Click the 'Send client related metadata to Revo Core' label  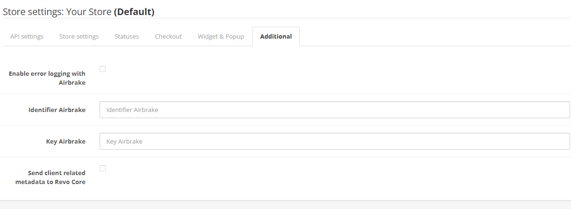[x=50, y=177]
